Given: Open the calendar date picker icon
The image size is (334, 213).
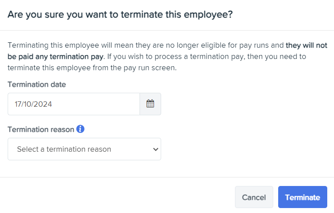Looking at the screenshot, I should tap(150, 104).
